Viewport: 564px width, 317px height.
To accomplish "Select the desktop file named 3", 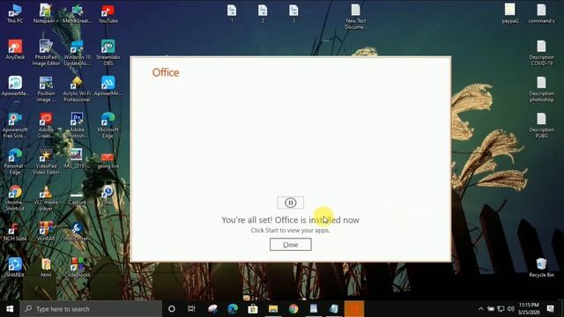I will click(x=293, y=14).
